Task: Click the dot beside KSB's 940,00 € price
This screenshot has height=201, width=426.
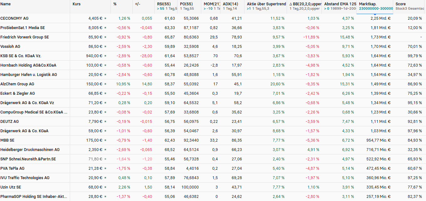Action: [x=105, y=56]
